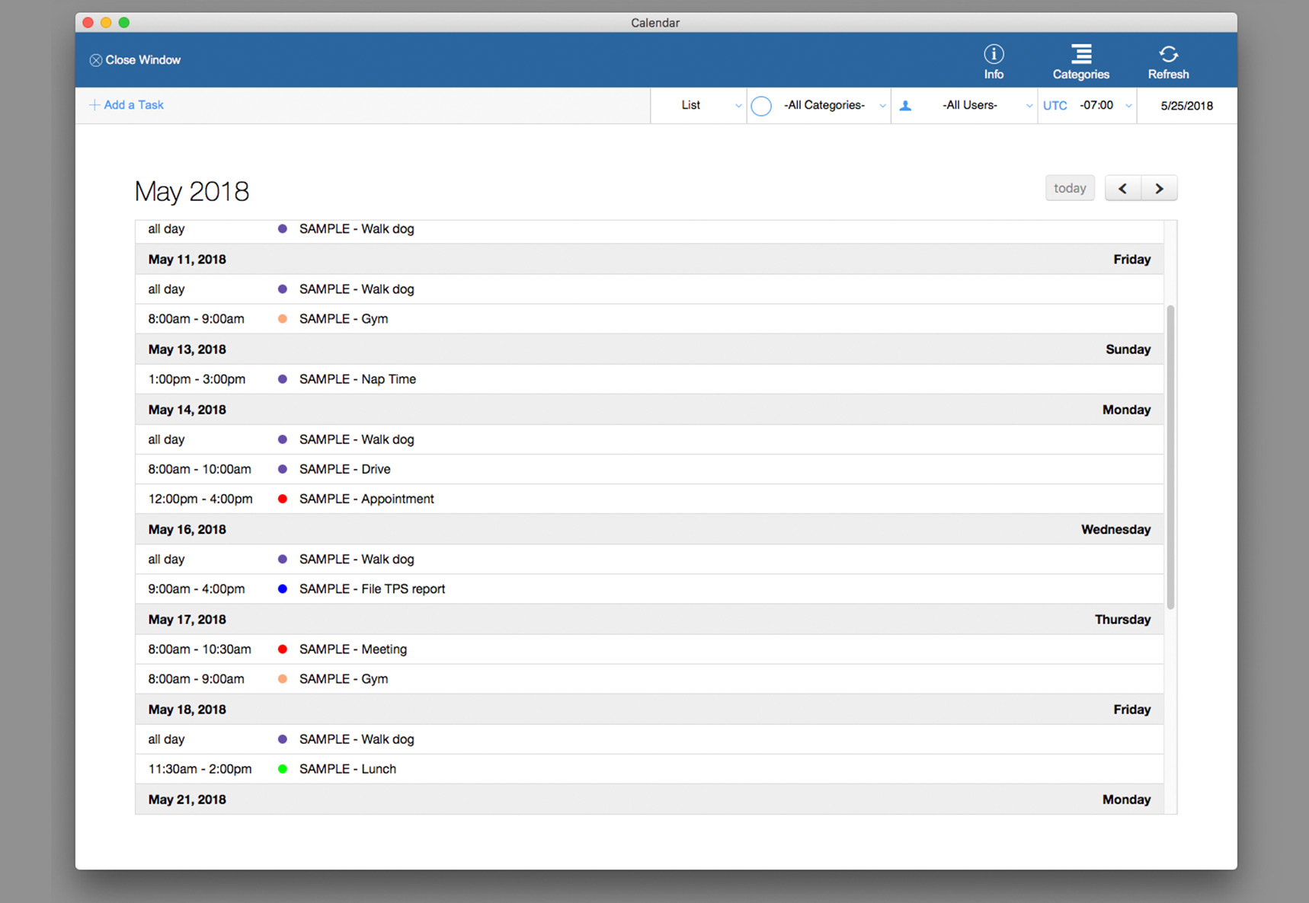Screen dimensions: 1309x903
Task: Select the SAMPLE - Appointment entry
Action: [366, 499]
